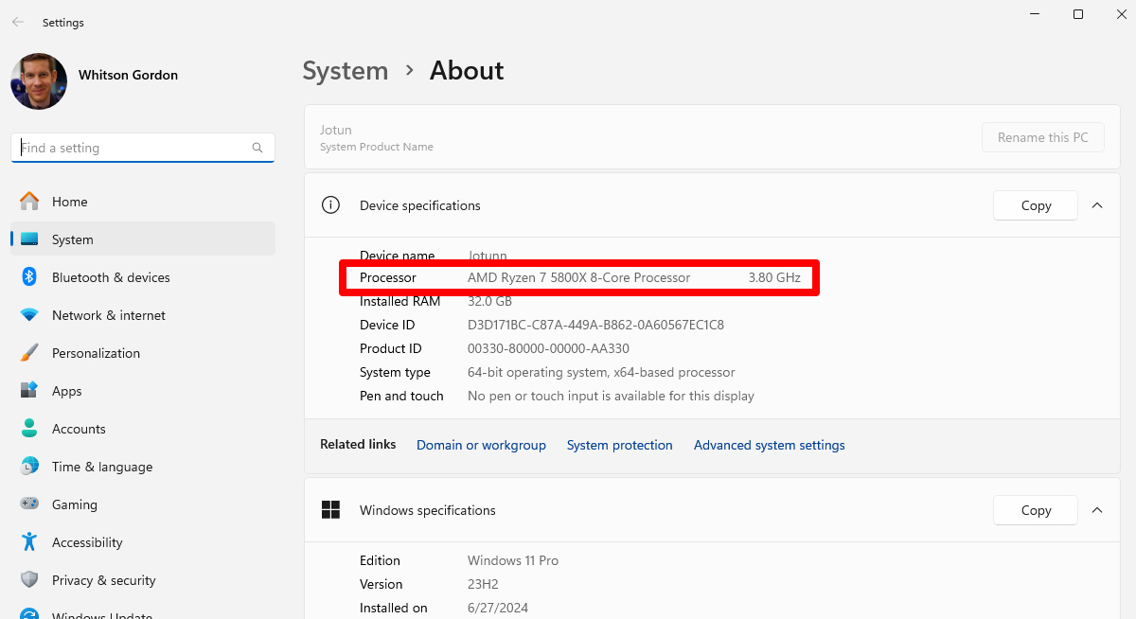Open Bluetooth & devices settings label
Screen dimensions: 1136x619
pos(111,277)
